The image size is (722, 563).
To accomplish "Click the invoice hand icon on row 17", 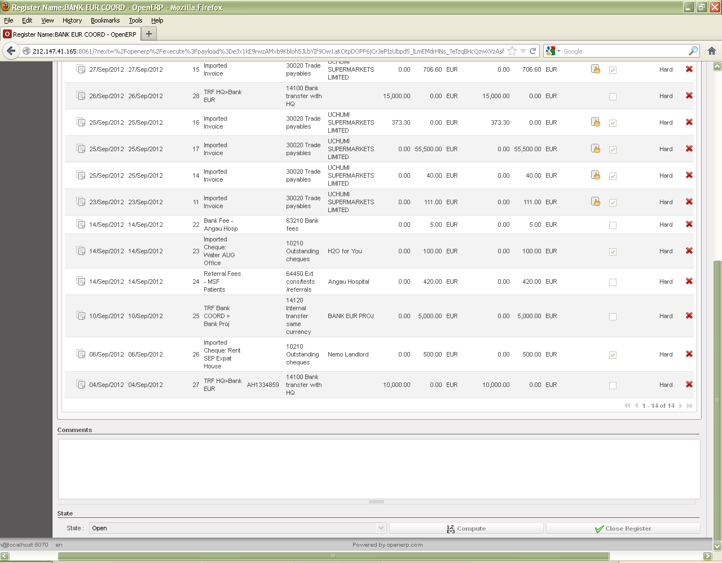I will [595, 149].
